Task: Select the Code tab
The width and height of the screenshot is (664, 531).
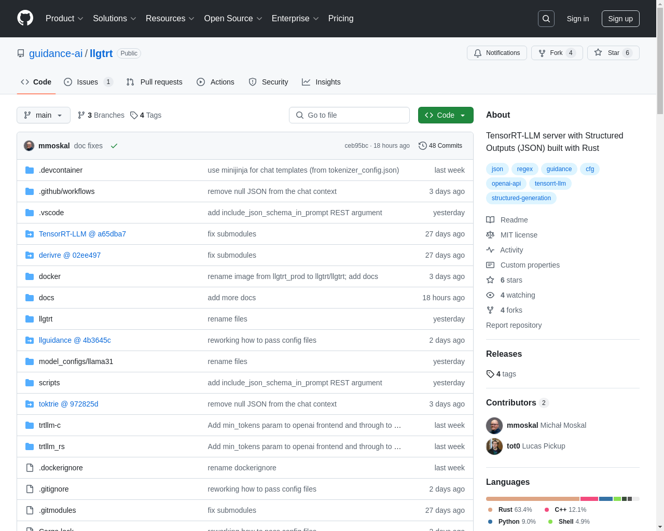Action: click(x=36, y=82)
